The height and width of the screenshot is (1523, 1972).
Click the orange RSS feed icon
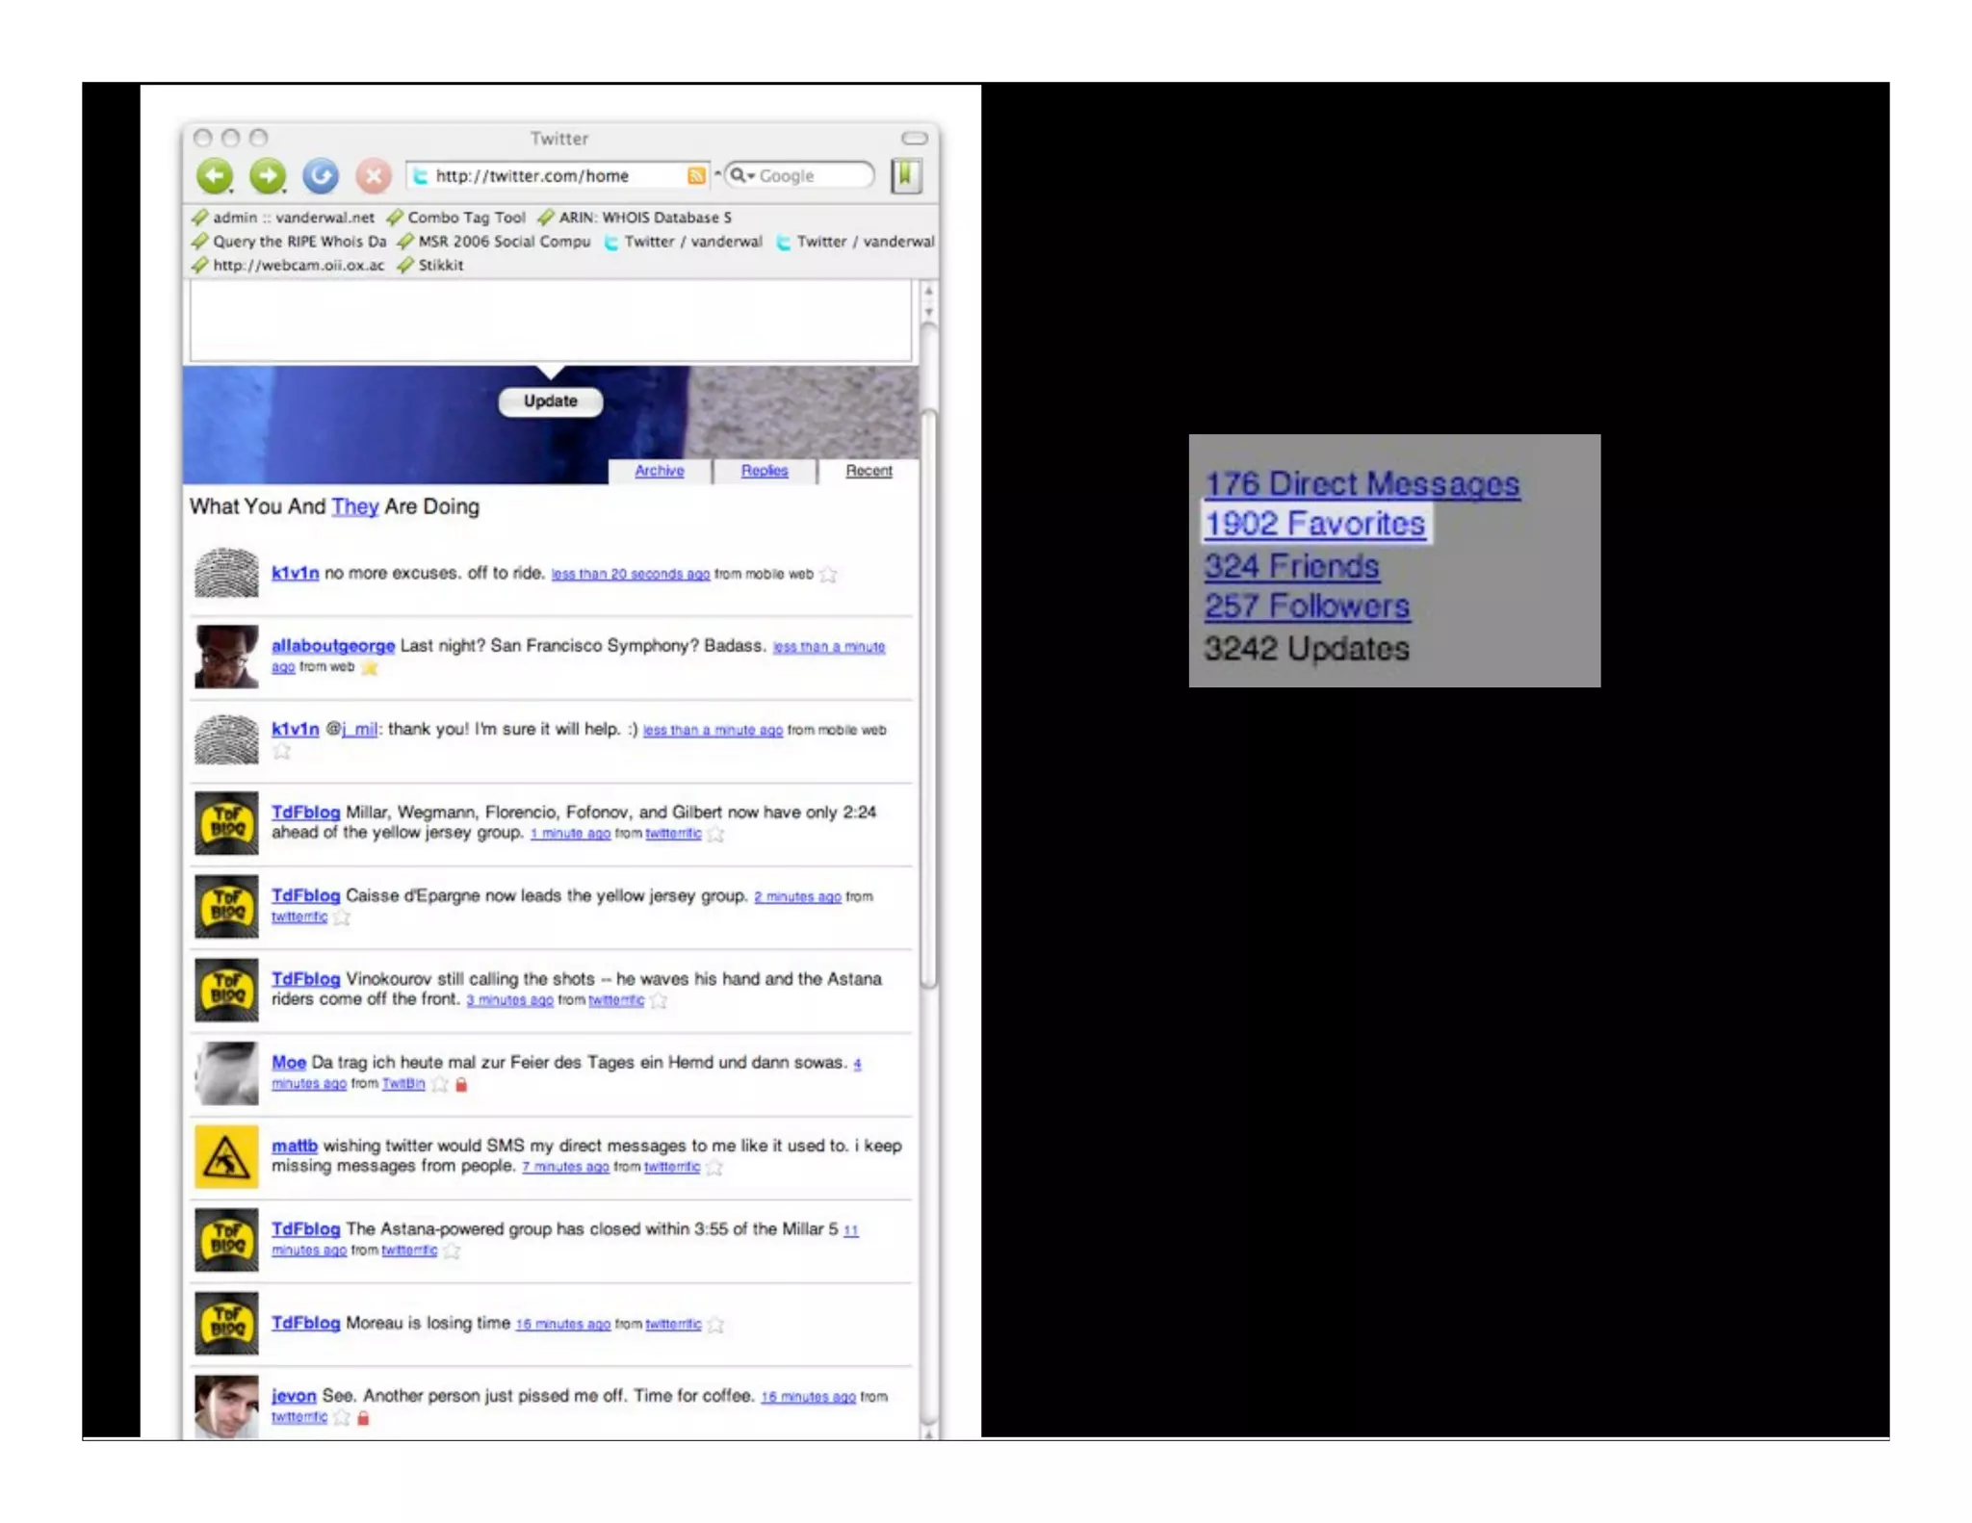point(696,175)
